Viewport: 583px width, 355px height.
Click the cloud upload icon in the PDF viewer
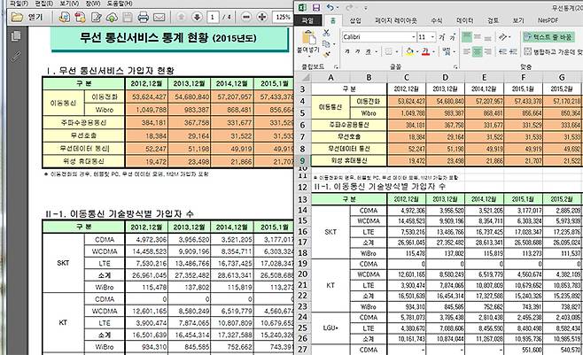point(112,17)
